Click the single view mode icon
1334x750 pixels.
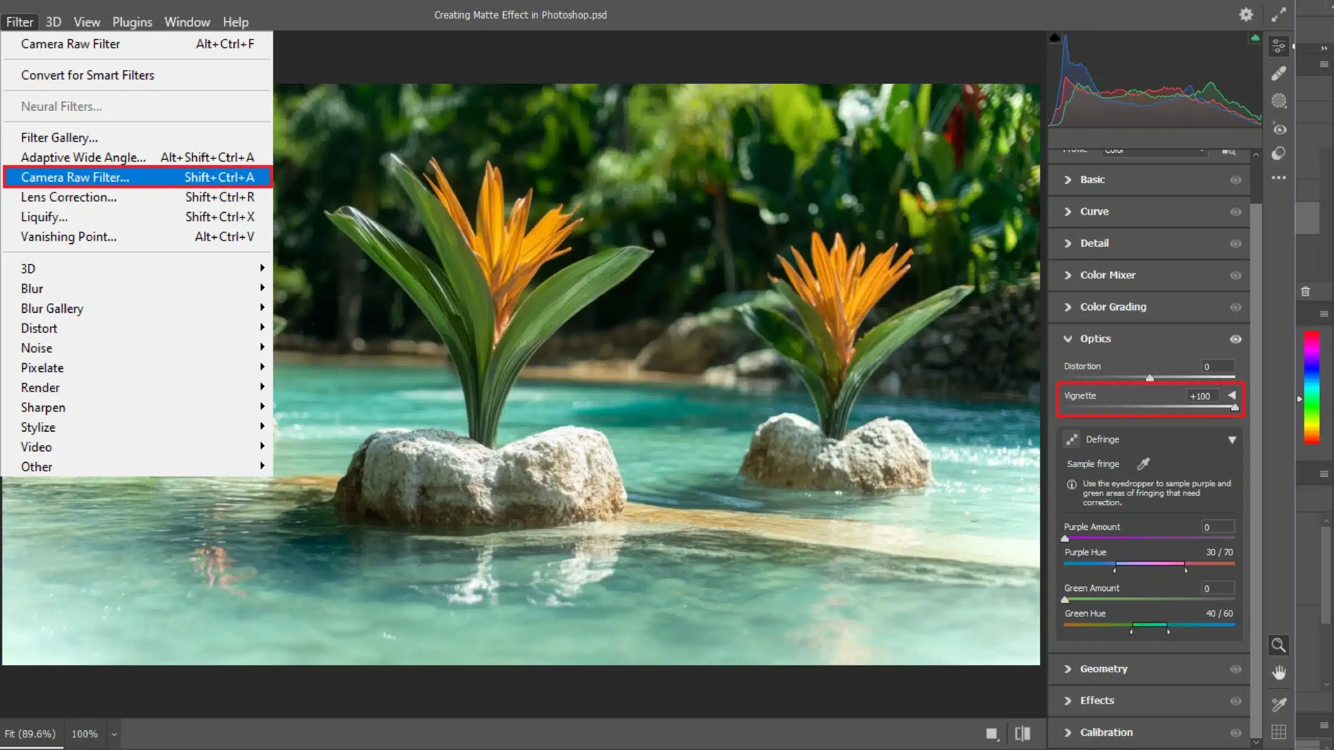[992, 734]
